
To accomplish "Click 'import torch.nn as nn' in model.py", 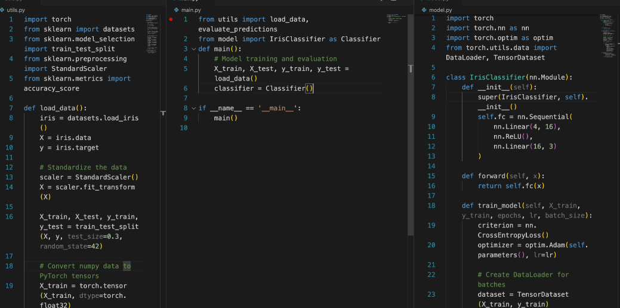I will [x=488, y=28].
